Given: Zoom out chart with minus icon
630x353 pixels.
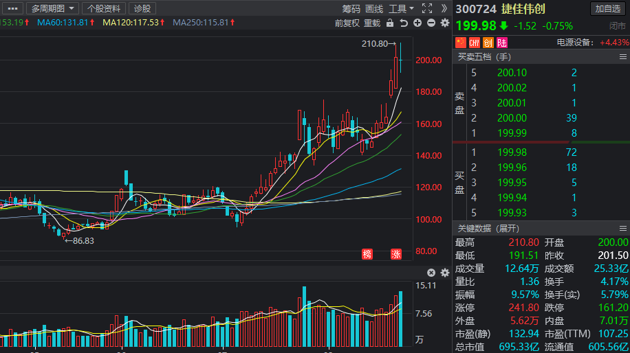Looking at the screenshot, I should 431,23.
